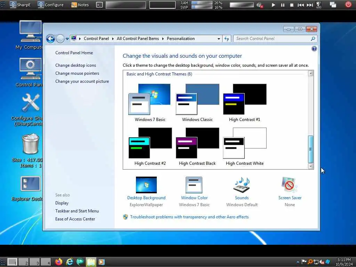Click the theme list scroll down arrow
This screenshot has height=267, width=356.
click(x=310, y=166)
